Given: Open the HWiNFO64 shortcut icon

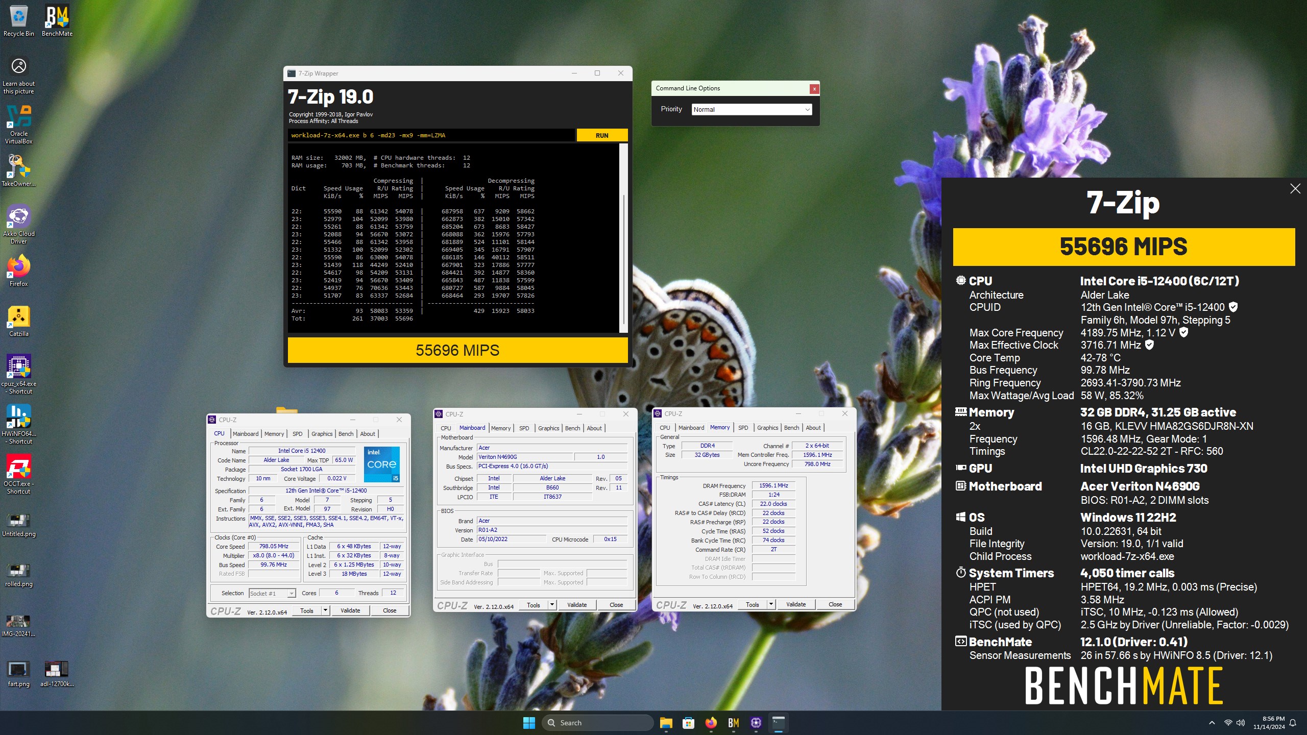Looking at the screenshot, I should point(18,425).
